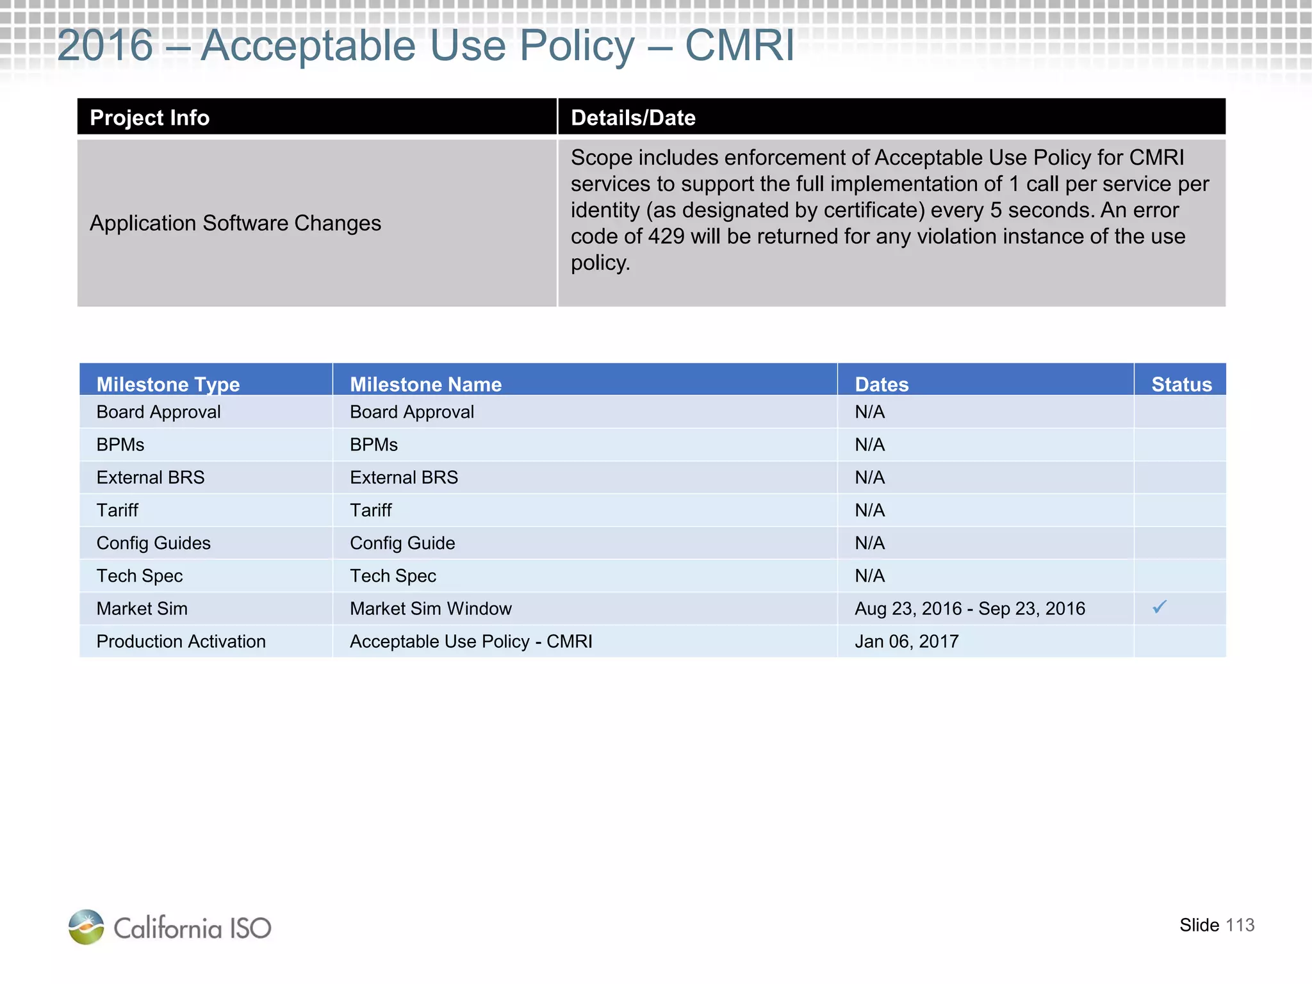Click the 'Project Info' header cell

(x=317, y=117)
